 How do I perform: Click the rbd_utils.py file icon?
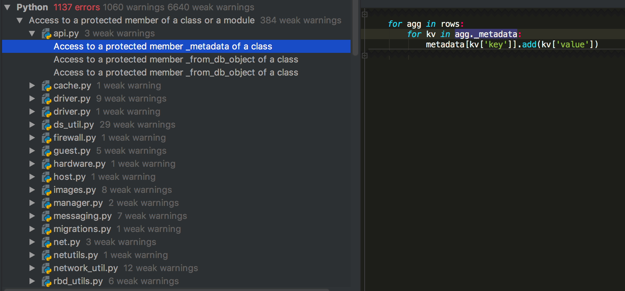pos(46,281)
